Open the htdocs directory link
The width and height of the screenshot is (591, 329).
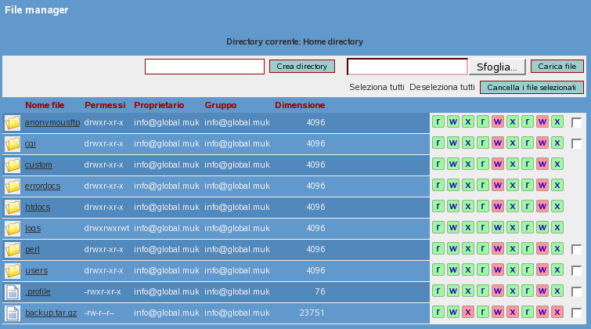pos(38,208)
